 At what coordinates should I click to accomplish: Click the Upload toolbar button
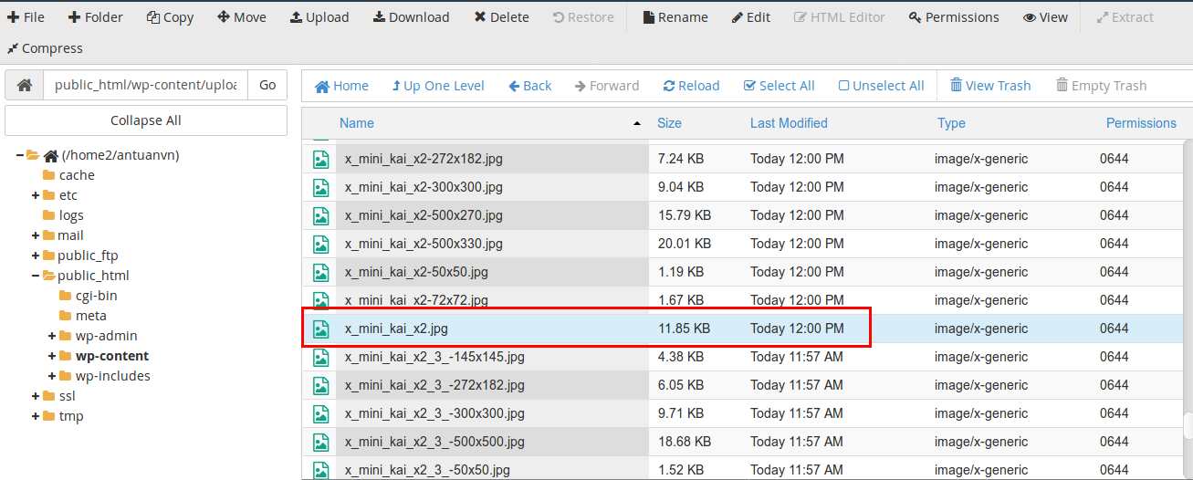tap(319, 17)
